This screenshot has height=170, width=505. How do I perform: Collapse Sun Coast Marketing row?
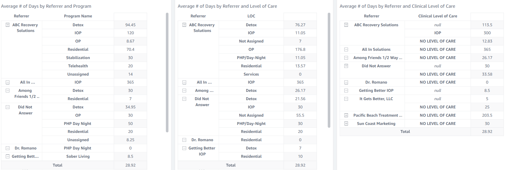[x=346, y=124]
